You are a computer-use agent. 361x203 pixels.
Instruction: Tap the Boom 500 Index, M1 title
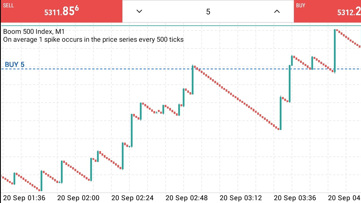pyautogui.click(x=34, y=32)
